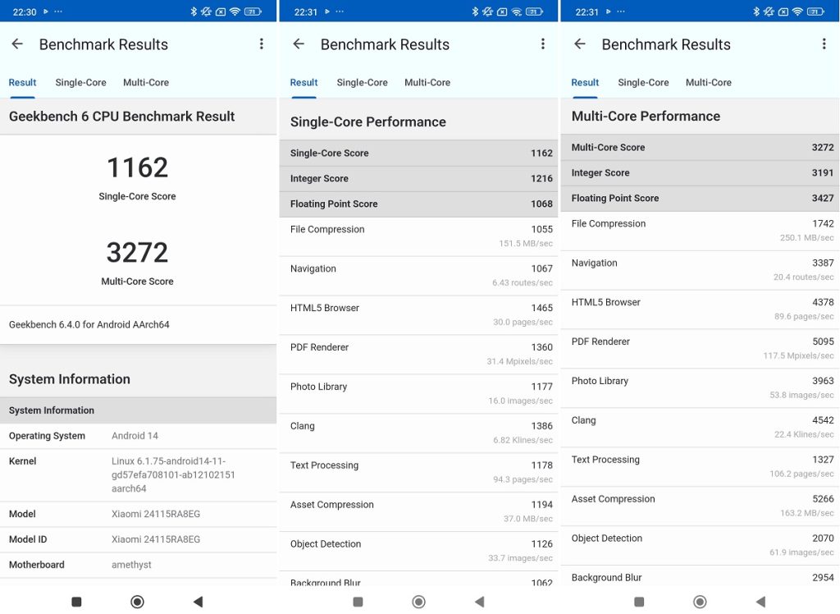Tap File Compression row with score 1055
Viewport: 840px width, 614px height.
[x=419, y=236]
